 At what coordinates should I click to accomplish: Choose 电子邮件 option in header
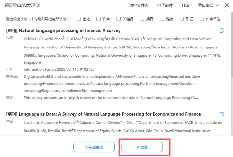165,5
